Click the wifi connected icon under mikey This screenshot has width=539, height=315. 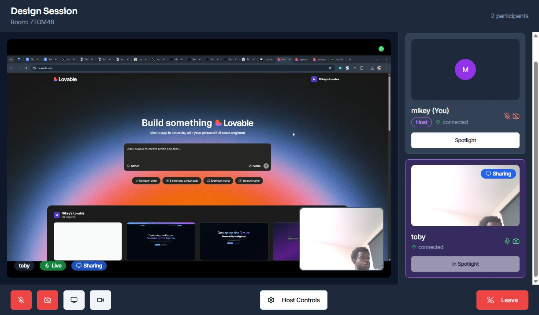pyautogui.click(x=438, y=122)
